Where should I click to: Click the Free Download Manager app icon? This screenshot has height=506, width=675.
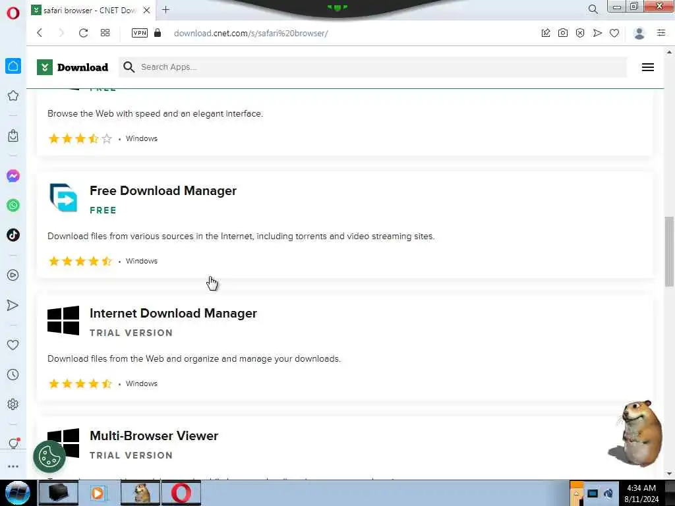(x=63, y=198)
